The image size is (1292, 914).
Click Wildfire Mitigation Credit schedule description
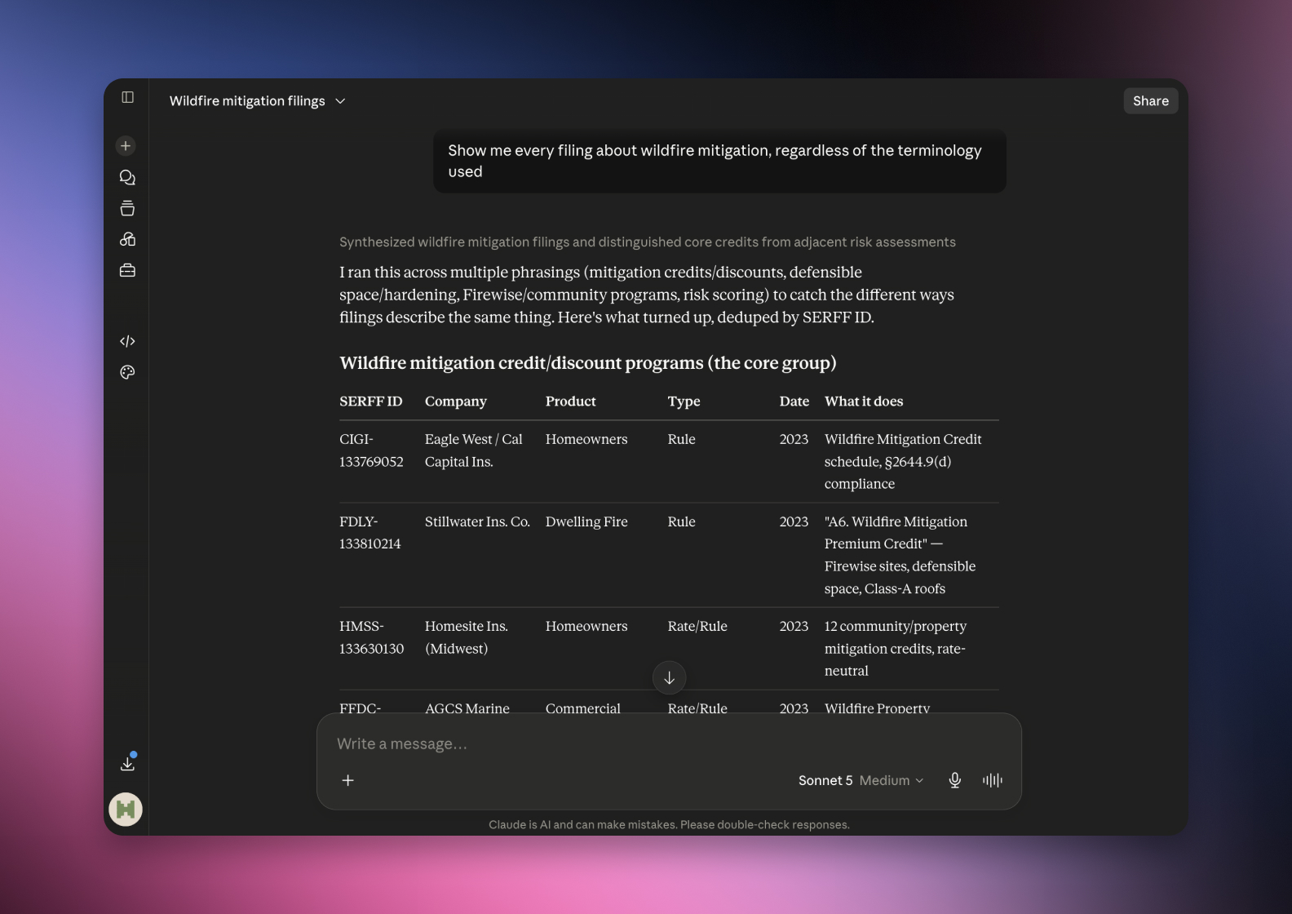point(903,462)
